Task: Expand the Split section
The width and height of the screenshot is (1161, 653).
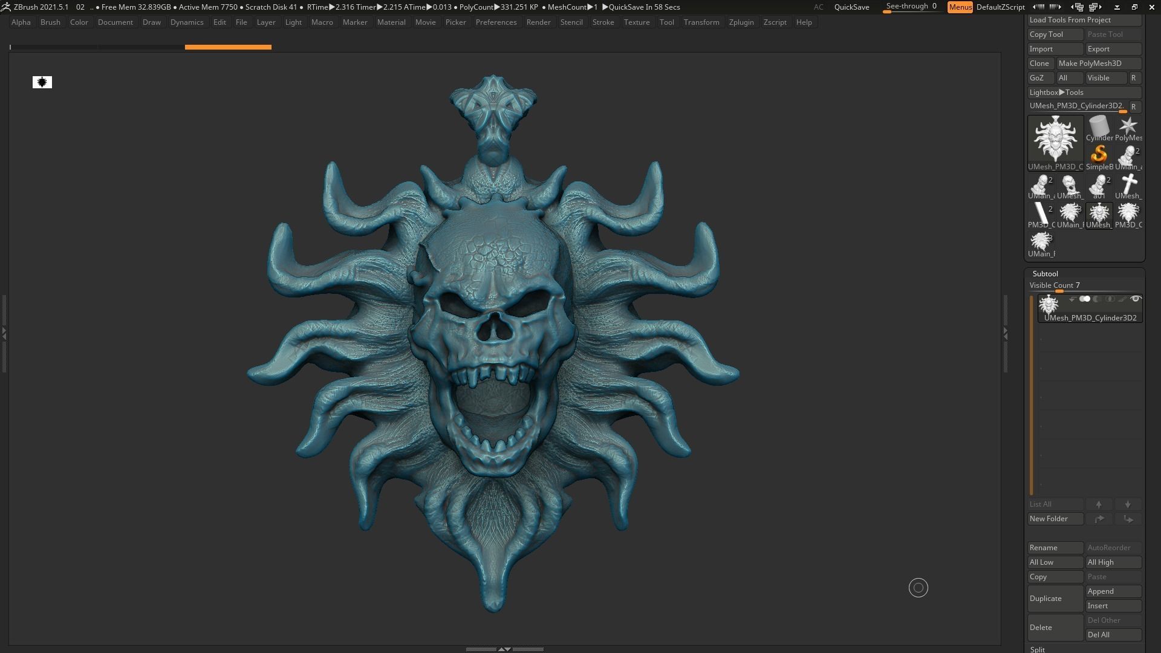Action: coord(1038,649)
